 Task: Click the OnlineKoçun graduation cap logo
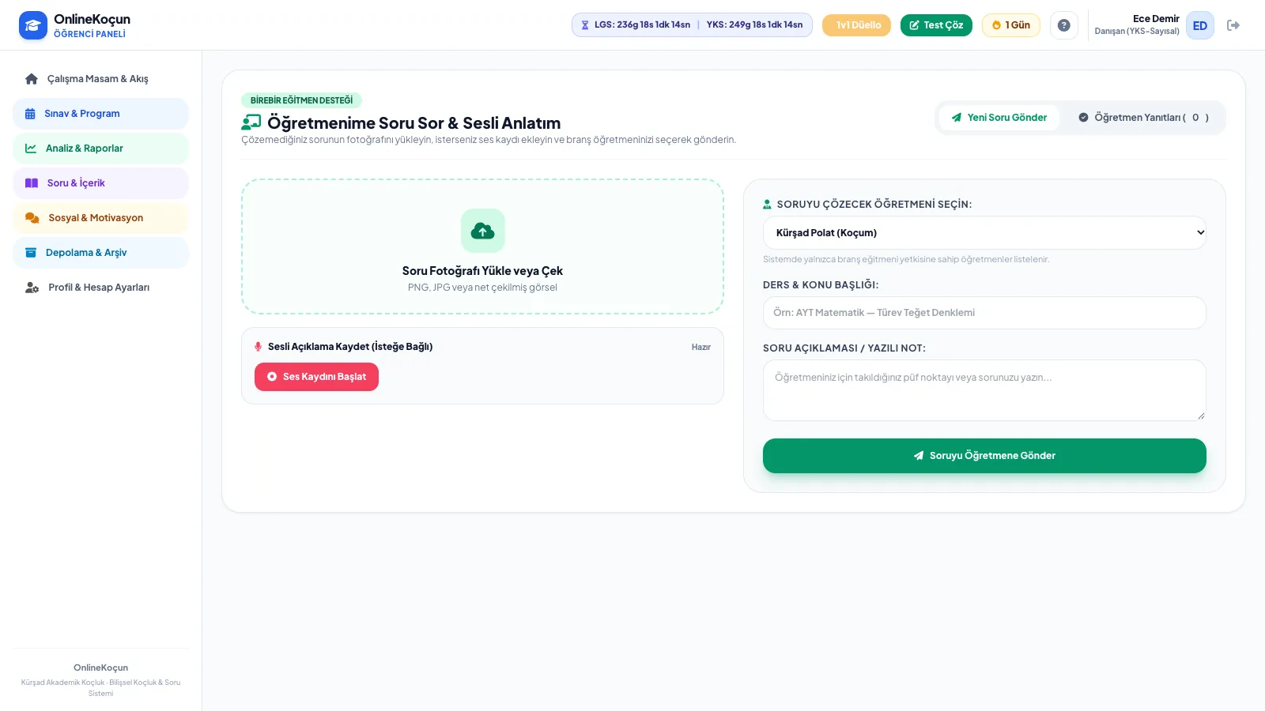point(33,25)
